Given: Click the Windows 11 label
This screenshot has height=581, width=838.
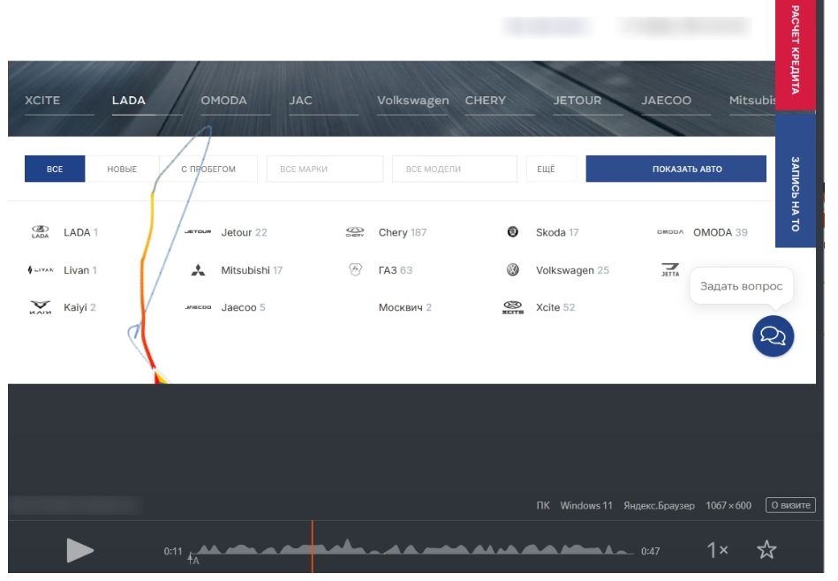Looking at the screenshot, I should pyautogui.click(x=586, y=506).
